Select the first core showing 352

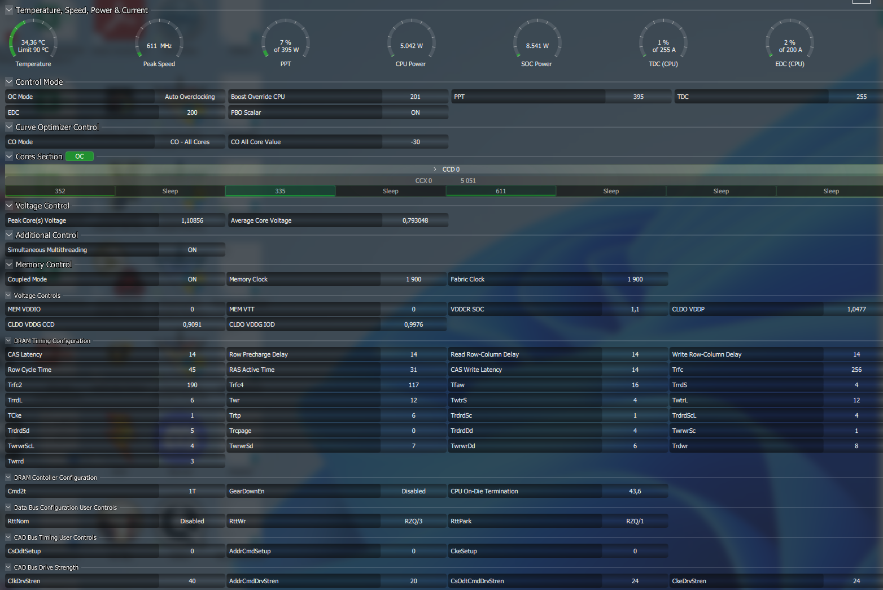pyautogui.click(x=60, y=191)
